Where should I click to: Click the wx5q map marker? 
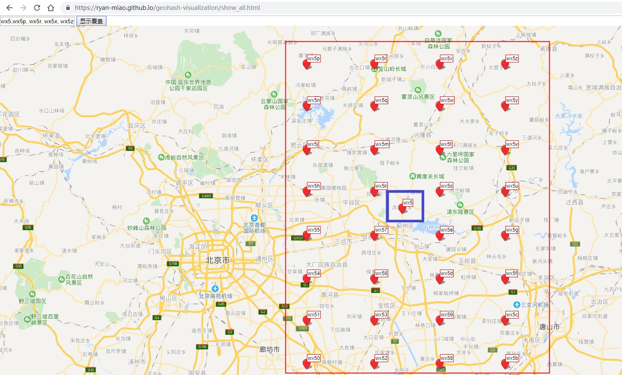[374, 106]
